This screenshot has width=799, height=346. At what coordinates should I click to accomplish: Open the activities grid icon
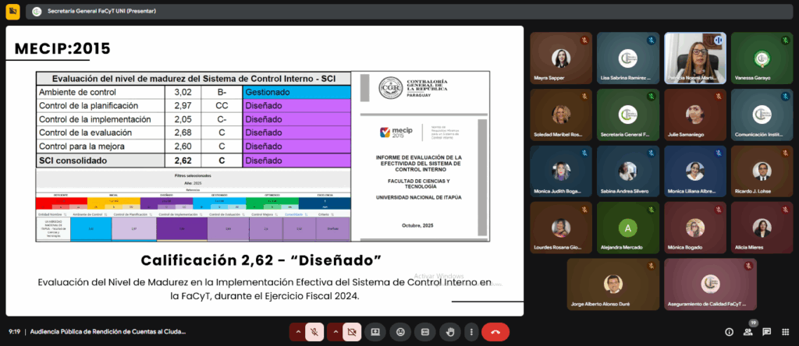[x=785, y=332]
